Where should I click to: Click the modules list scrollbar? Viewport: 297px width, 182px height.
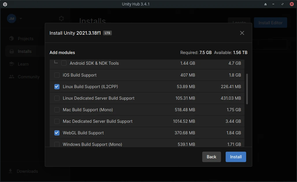pyautogui.click(x=247, y=89)
